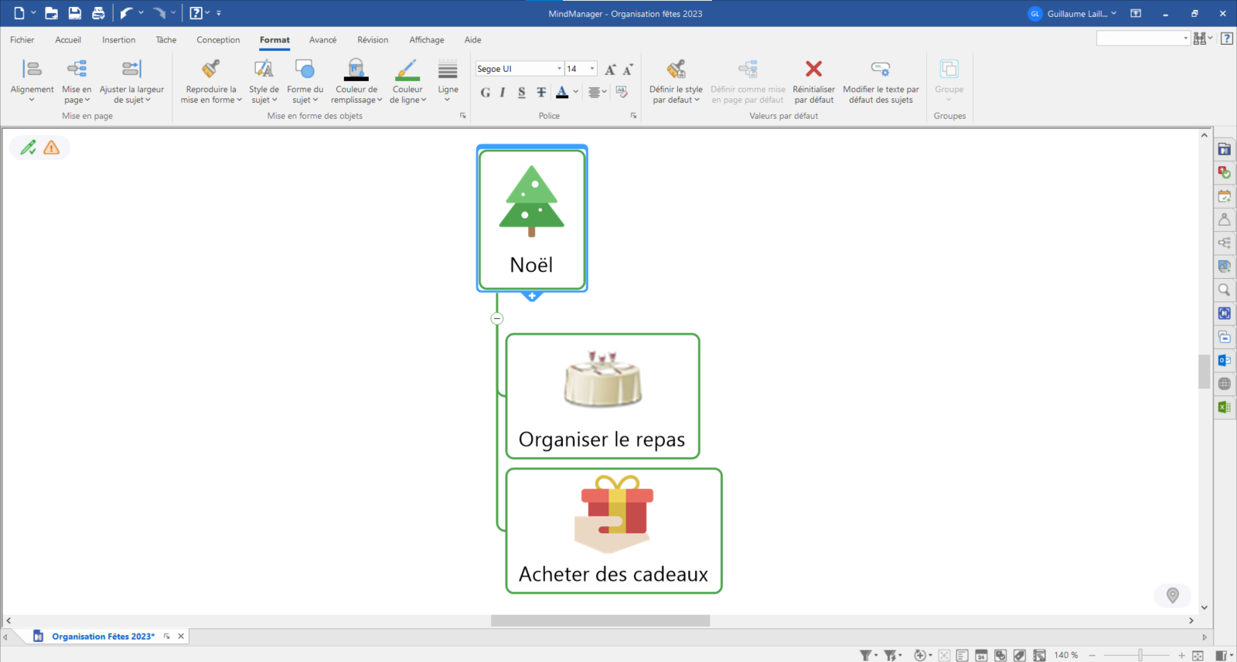Click the Save icon in quick access toolbar

[75, 13]
